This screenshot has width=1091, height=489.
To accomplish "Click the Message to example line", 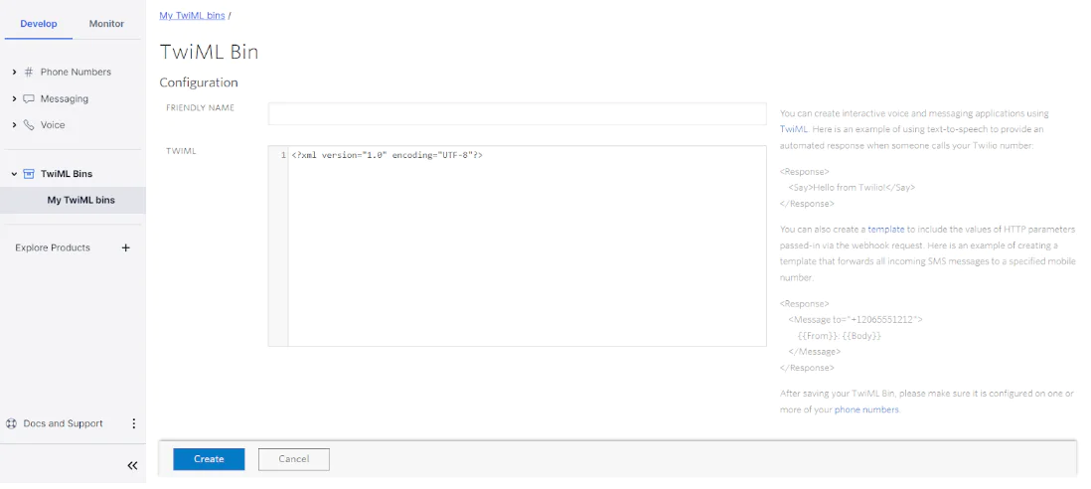I will click(x=856, y=320).
